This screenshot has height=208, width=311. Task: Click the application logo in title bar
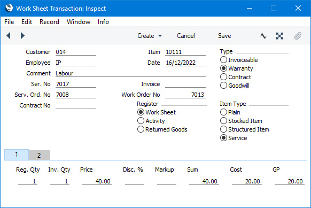click(x=9, y=8)
